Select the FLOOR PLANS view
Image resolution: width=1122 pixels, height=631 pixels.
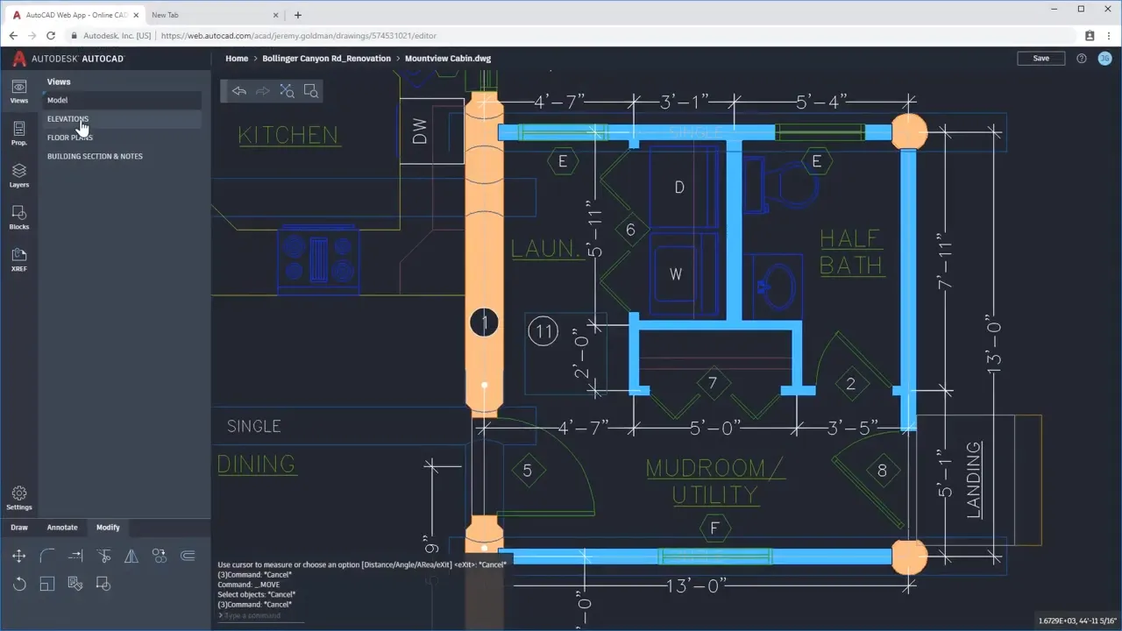[x=70, y=138]
